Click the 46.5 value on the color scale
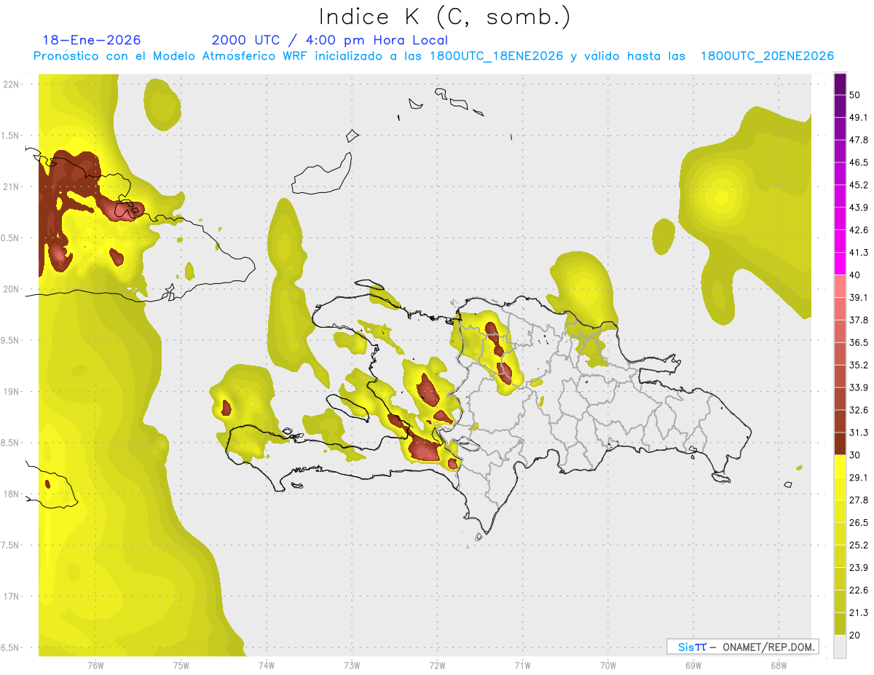This screenshot has width=874, height=675. (859, 162)
